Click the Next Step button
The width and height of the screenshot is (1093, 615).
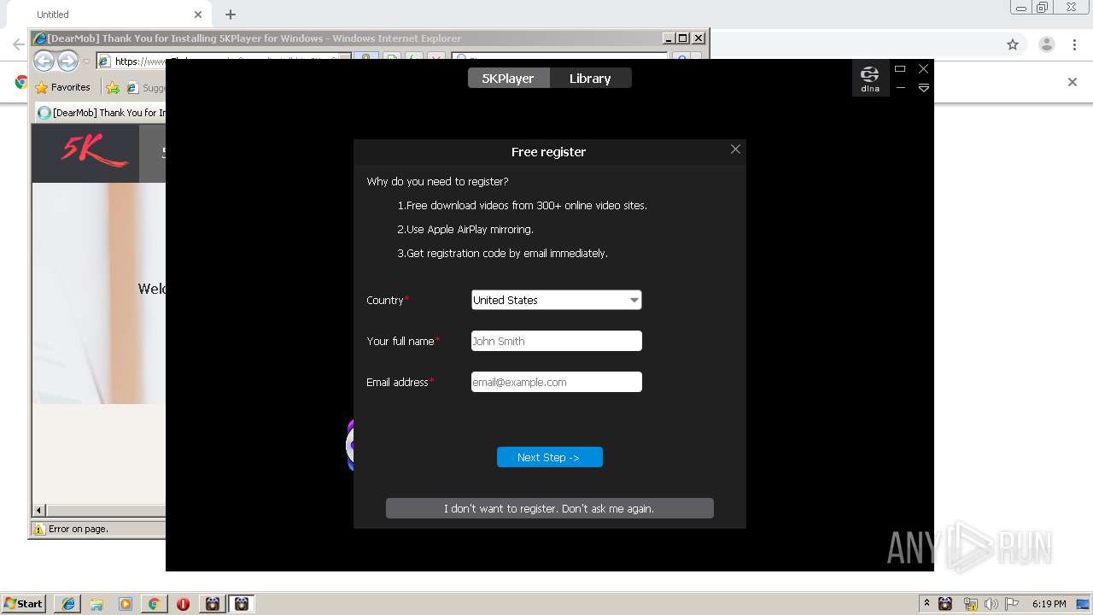click(549, 457)
